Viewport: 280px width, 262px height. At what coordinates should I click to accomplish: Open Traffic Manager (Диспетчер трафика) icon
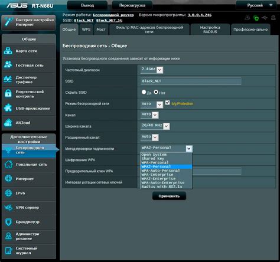pos(8,79)
